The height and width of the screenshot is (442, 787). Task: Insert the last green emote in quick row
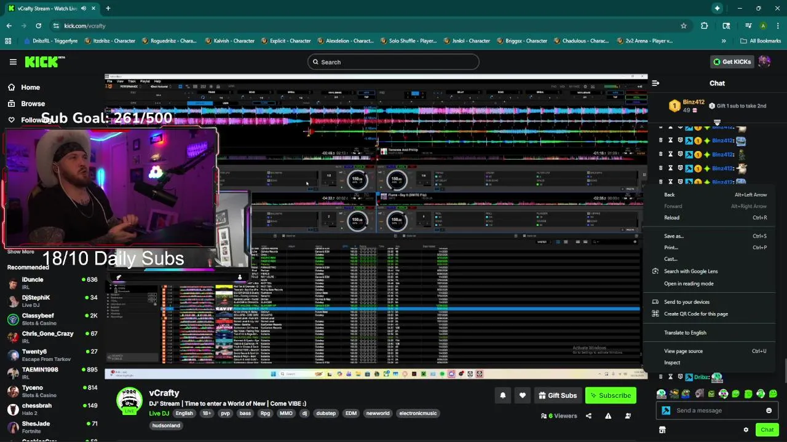(773, 394)
